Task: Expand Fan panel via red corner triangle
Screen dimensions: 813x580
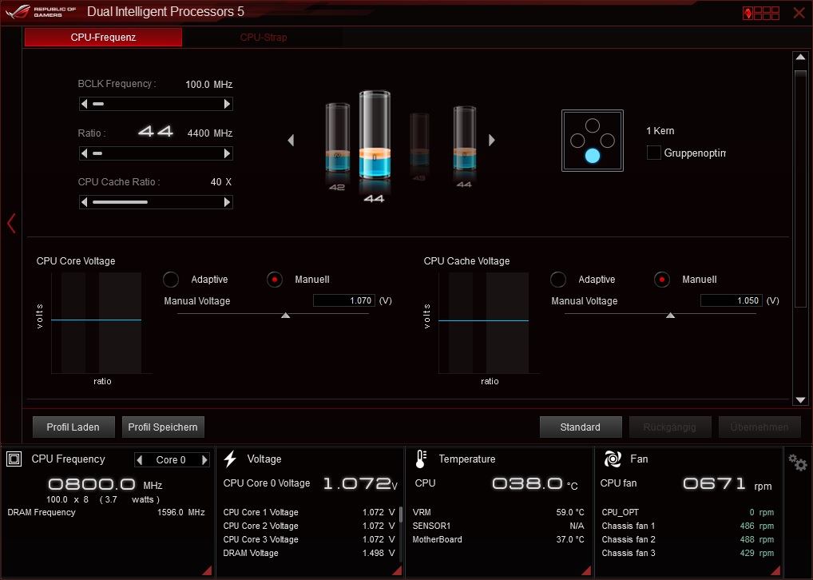Action: tap(775, 570)
